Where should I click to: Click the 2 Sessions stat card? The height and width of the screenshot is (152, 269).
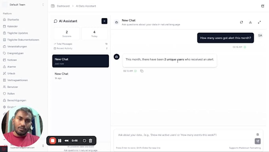pos(67,34)
